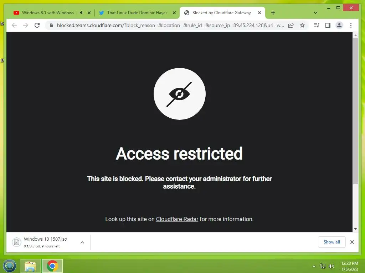Mute the Windows 8.1 YouTube tab
The width and height of the screenshot is (365, 273).
coord(82,13)
